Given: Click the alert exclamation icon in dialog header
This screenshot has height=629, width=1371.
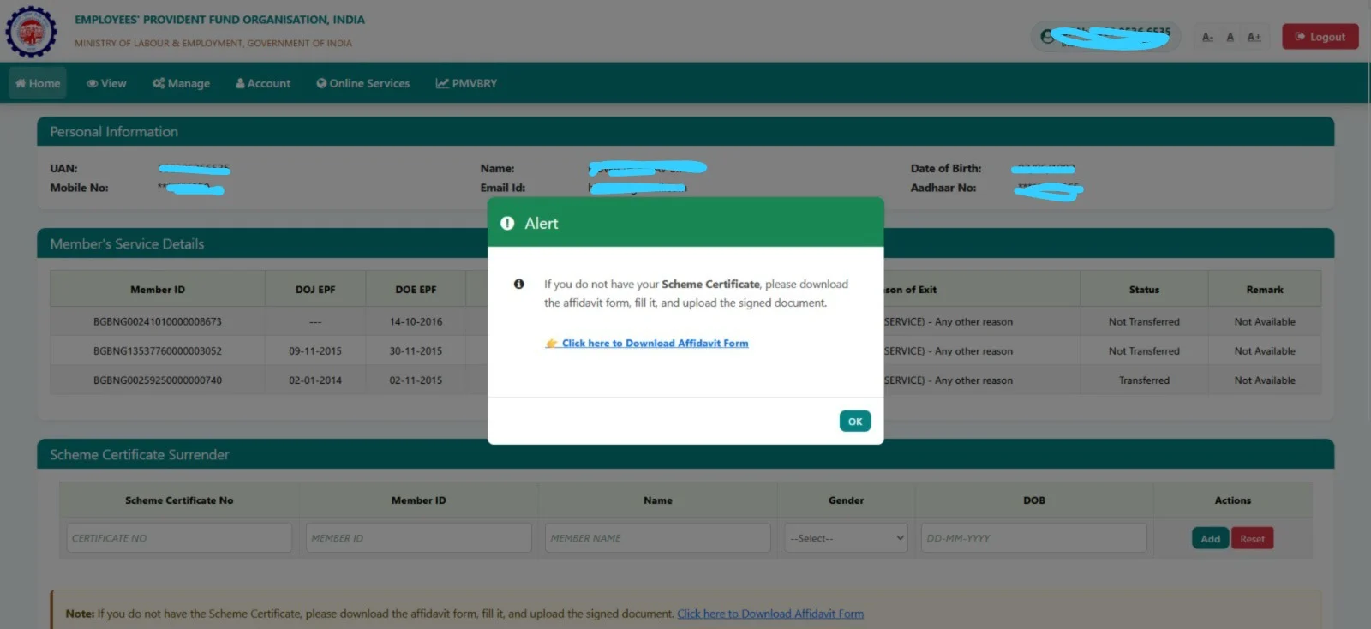Looking at the screenshot, I should 507,223.
